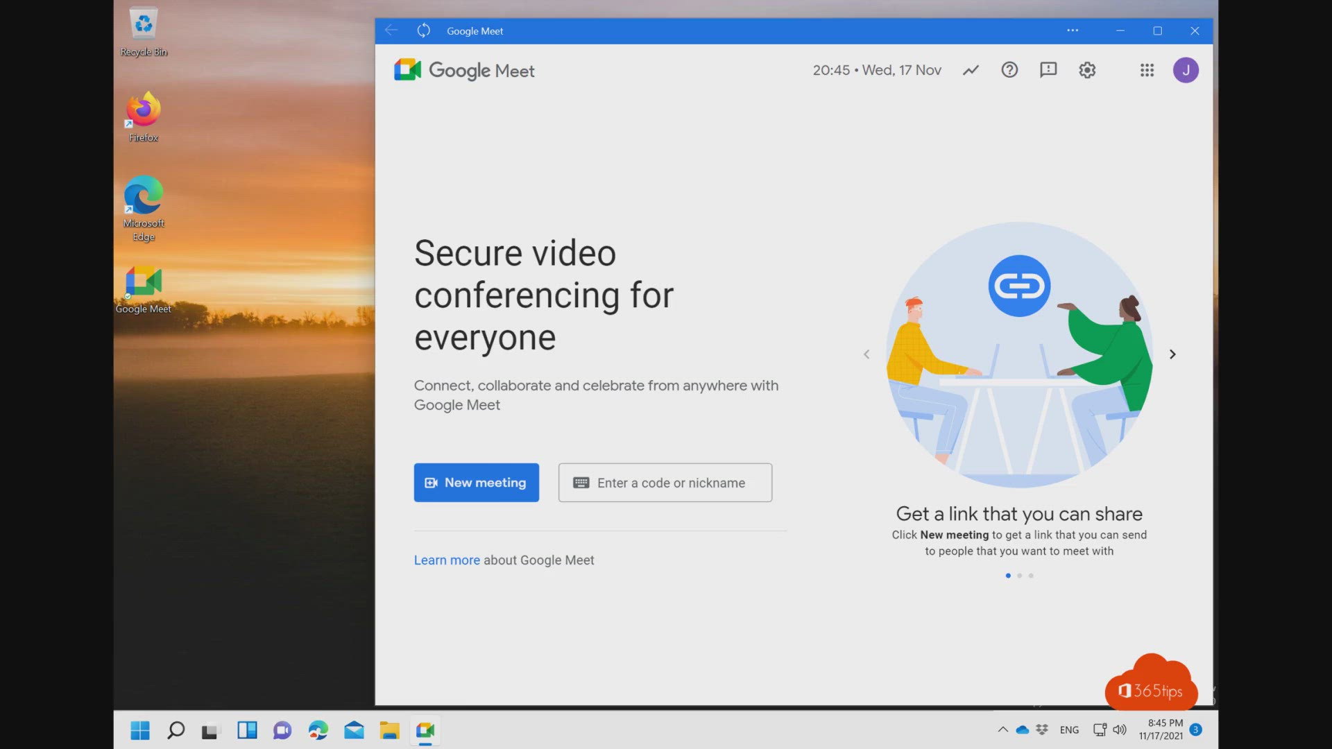
Task: Click the 20:45 Wed, 17 Nov date text
Action: [x=877, y=70]
